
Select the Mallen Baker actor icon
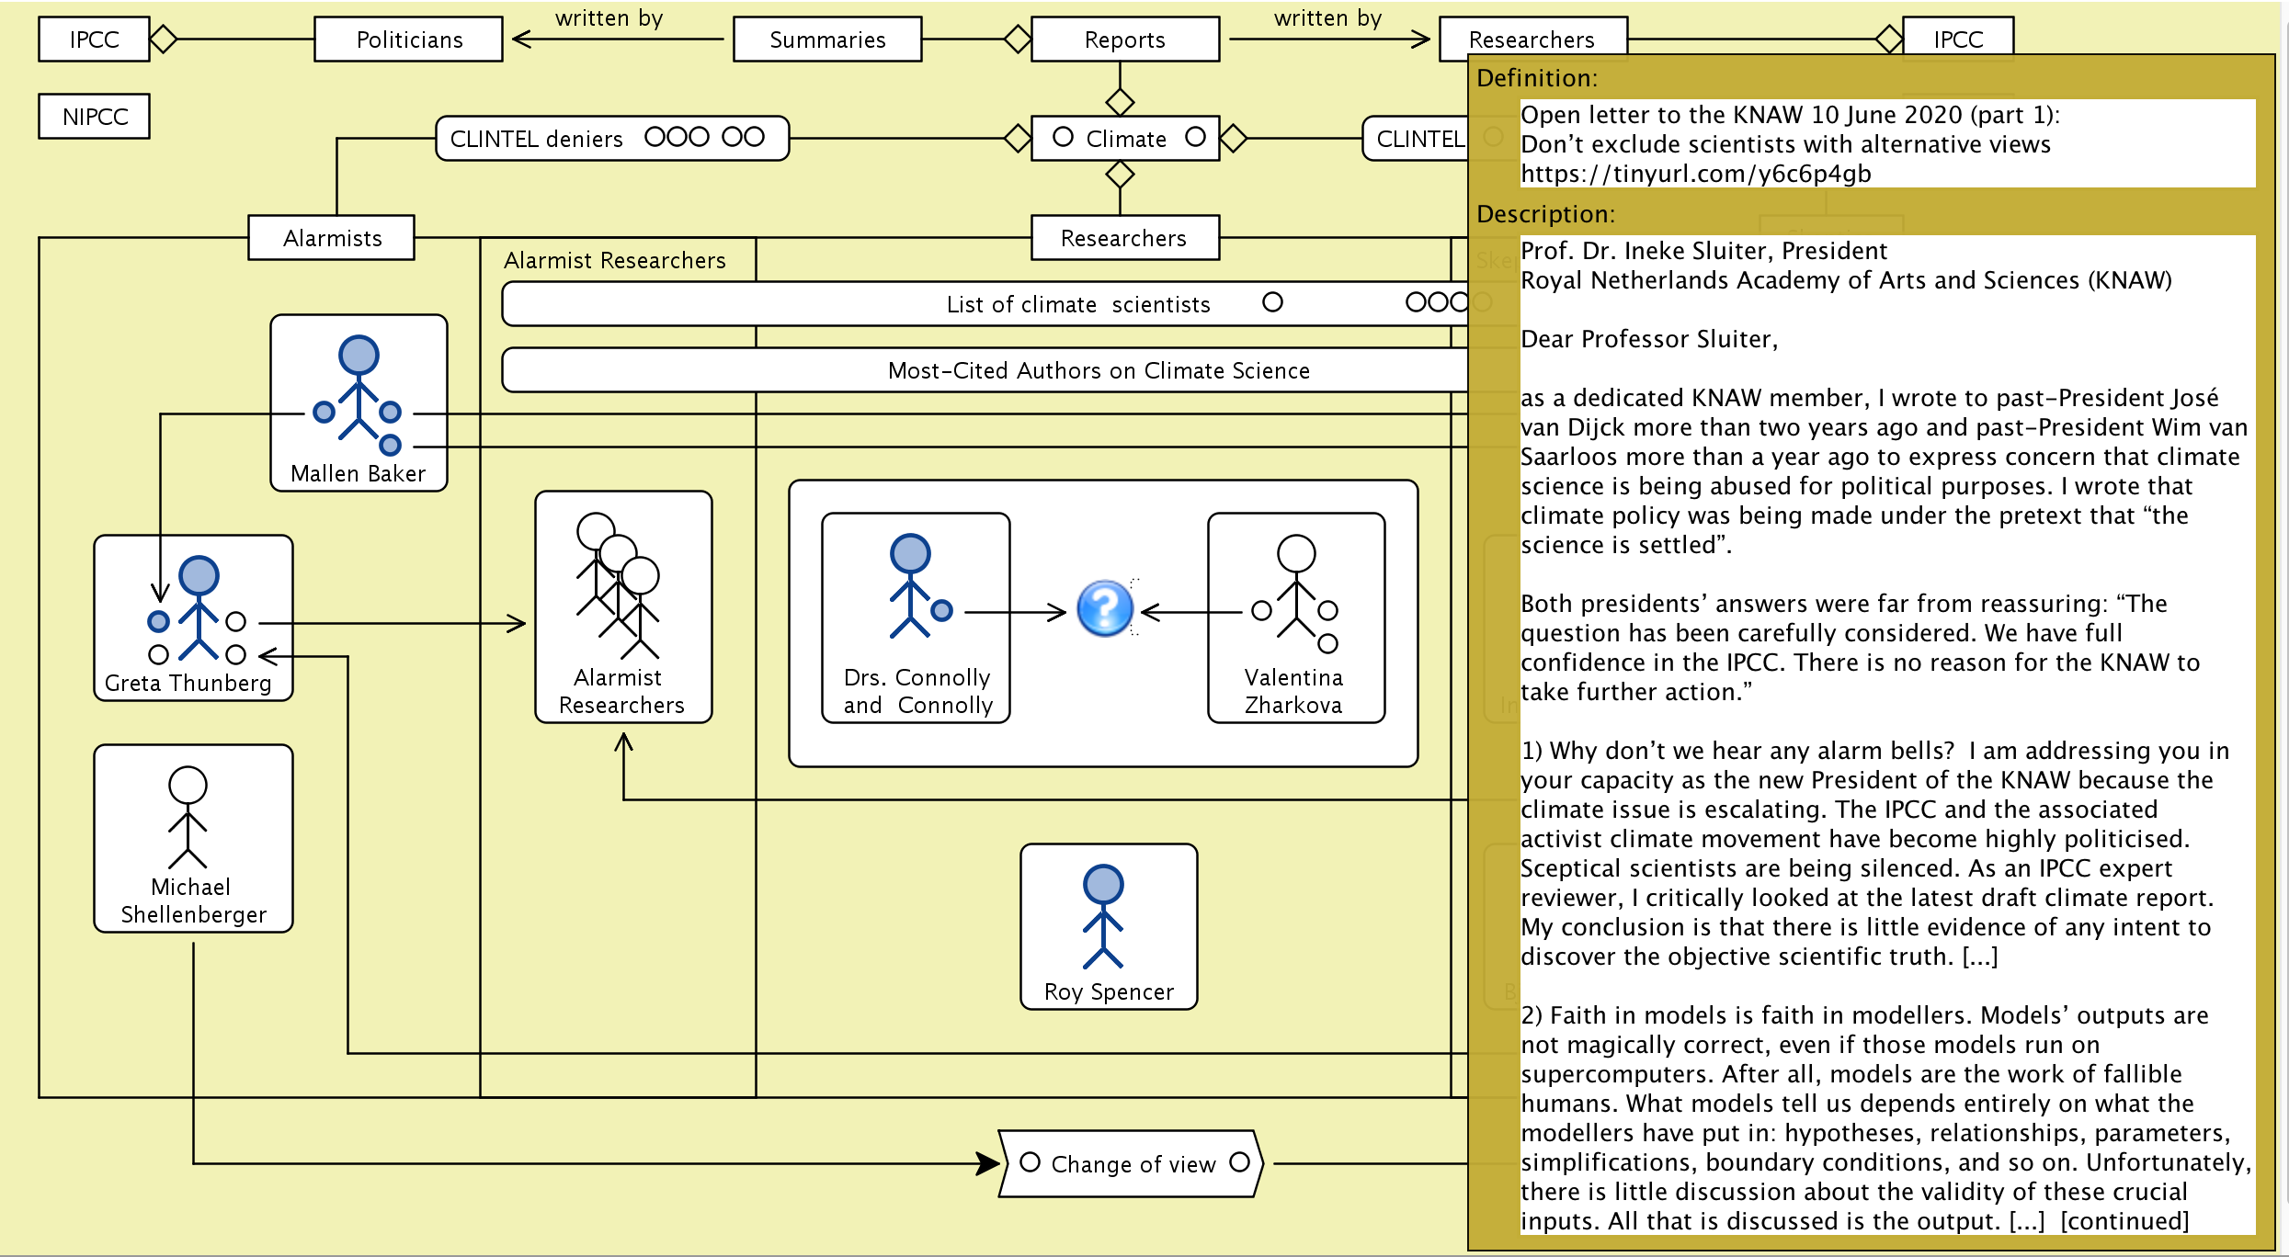coord(359,395)
